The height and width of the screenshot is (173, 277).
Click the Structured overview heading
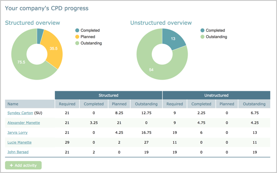[32, 23]
